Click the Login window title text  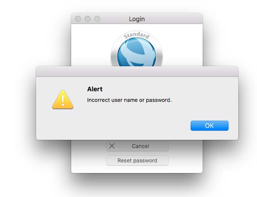click(x=137, y=19)
